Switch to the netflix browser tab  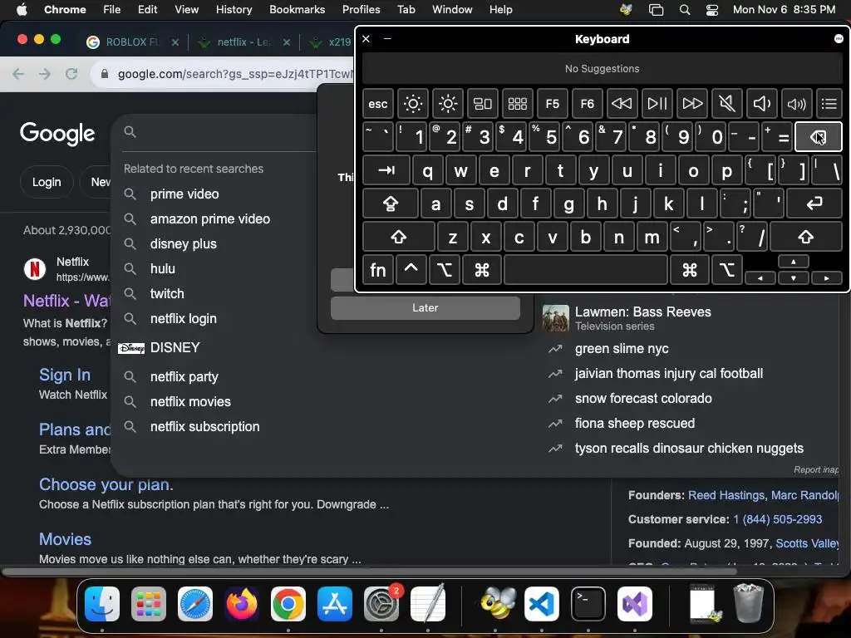[x=244, y=42]
